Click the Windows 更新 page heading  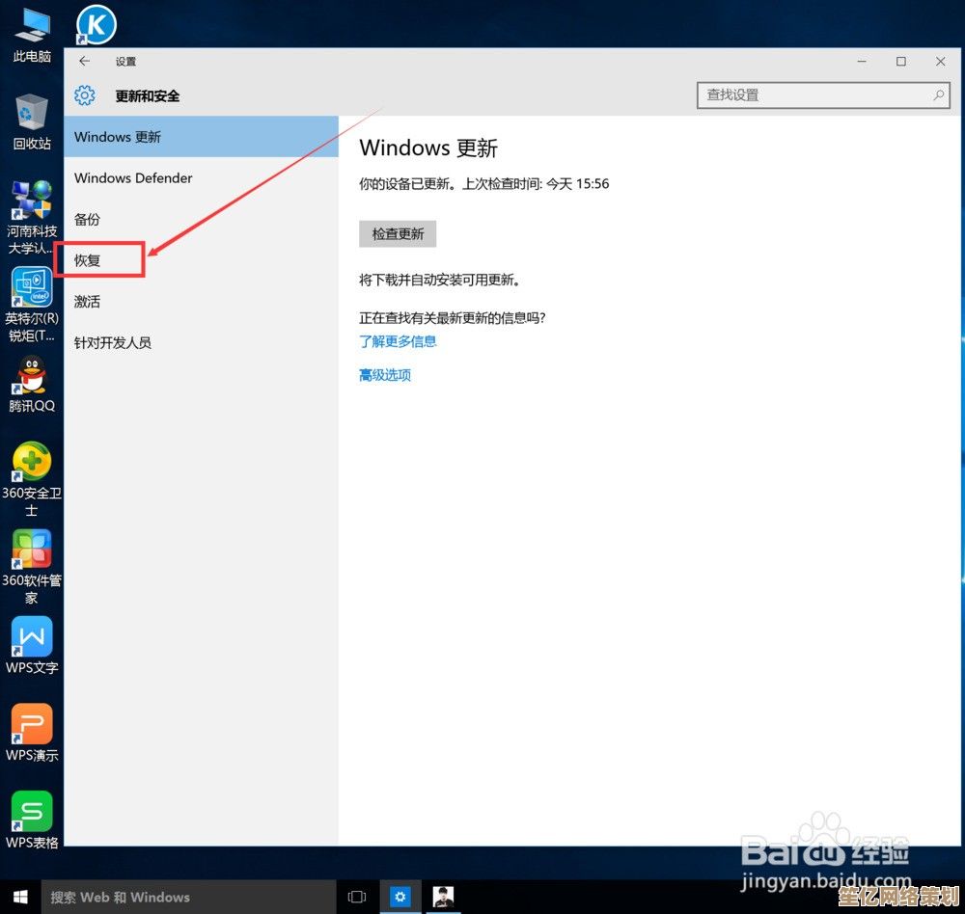tap(428, 148)
